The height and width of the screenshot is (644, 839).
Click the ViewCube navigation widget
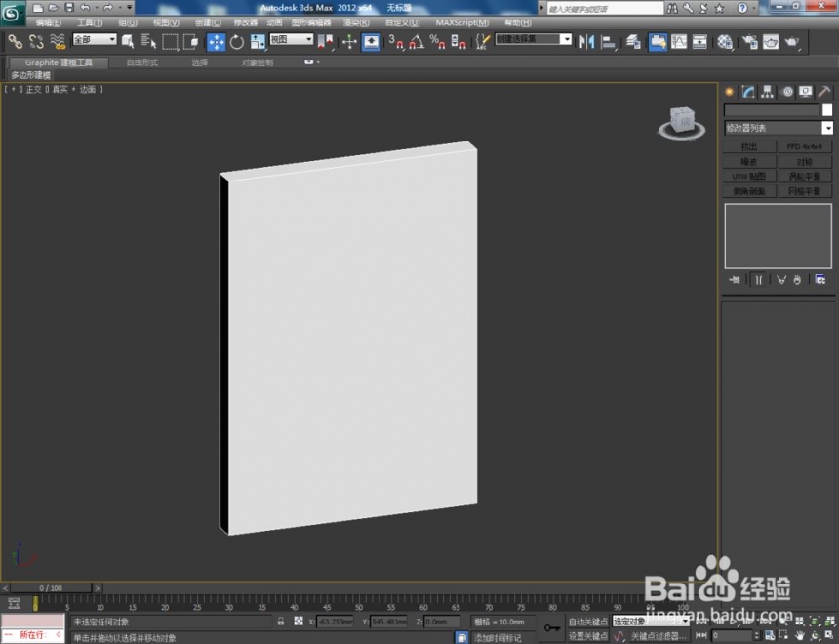click(682, 123)
